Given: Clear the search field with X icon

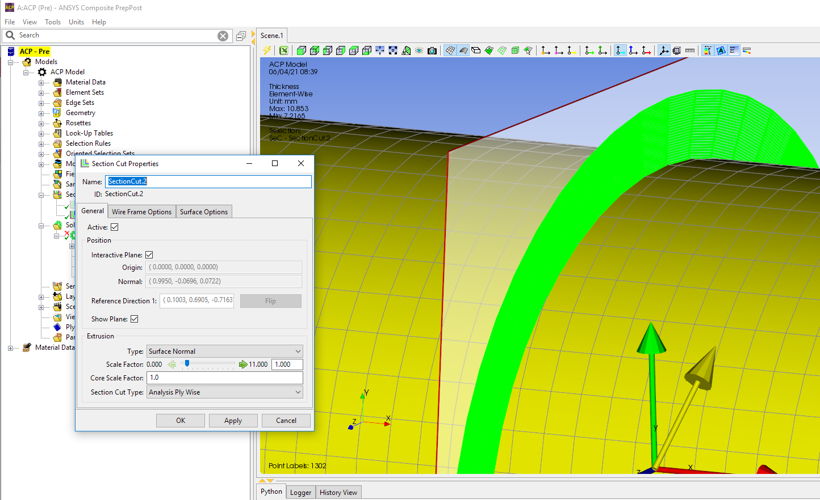Looking at the screenshot, I should pyautogui.click(x=223, y=36).
